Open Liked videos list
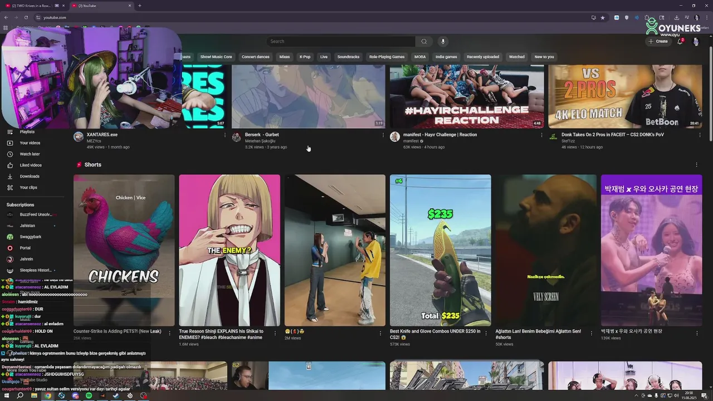This screenshot has height=401, width=713. [x=31, y=165]
